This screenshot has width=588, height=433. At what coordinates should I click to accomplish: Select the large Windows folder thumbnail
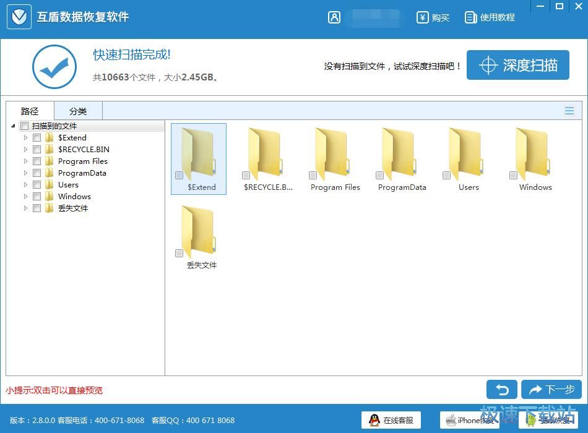532,155
